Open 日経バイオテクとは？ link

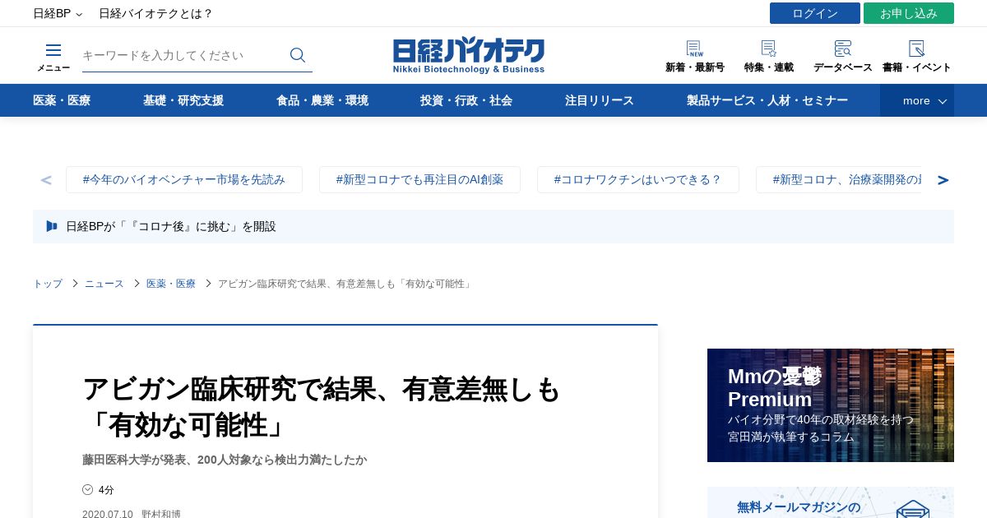tap(156, 13)
